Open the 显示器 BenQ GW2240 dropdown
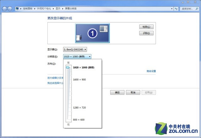Screen dimensions: 201x138 click(75, 49)
